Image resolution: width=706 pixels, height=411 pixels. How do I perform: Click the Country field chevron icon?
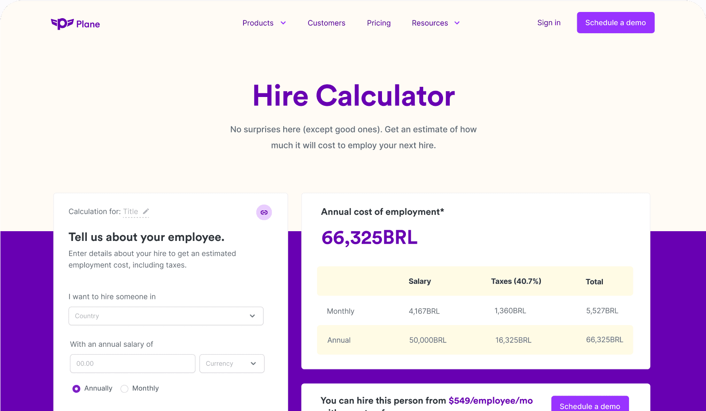point(252,316)
